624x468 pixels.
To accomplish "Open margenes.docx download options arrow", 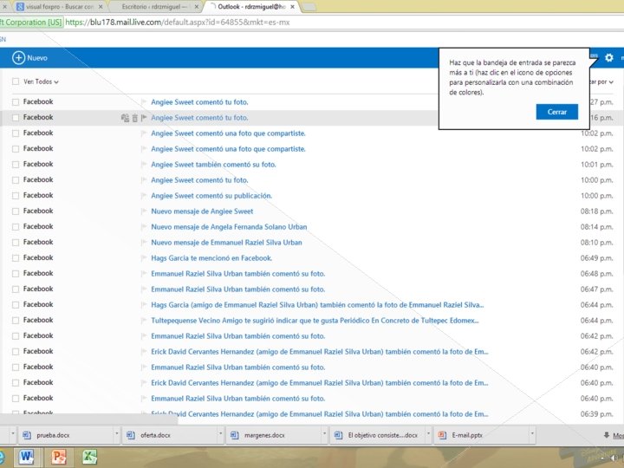I will [x=324, y=434].
